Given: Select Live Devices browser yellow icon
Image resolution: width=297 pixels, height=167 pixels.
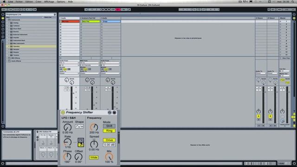Looking at the screenshot, I should (x=3, y=18).
